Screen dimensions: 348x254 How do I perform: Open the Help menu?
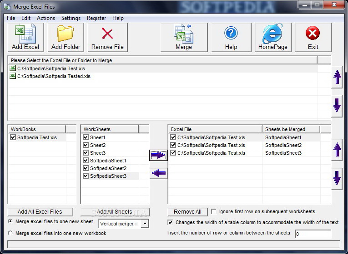(x=118, y=18)
